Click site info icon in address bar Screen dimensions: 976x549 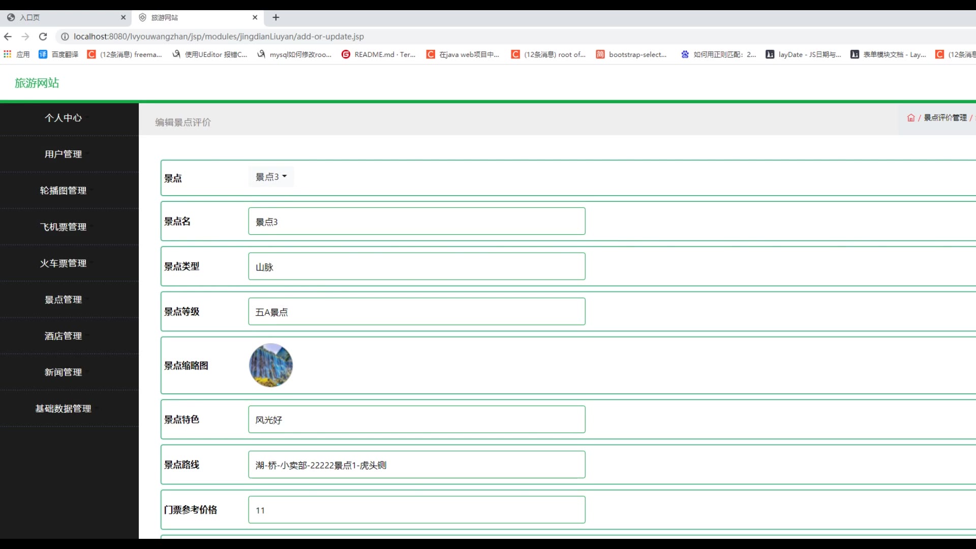(x=65, y=37)
